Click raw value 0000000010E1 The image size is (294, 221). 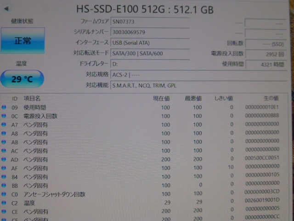point(262,107)
